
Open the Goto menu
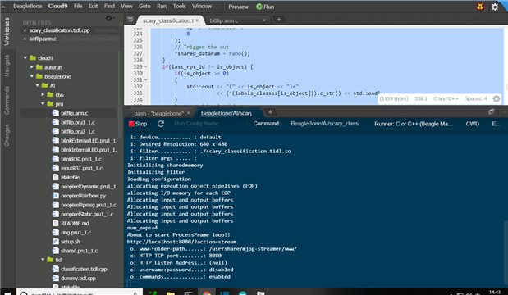click(144, 7)
